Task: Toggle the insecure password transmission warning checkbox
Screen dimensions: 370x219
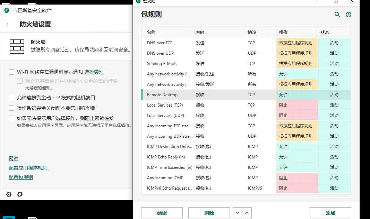Action: tap(20, 81)
